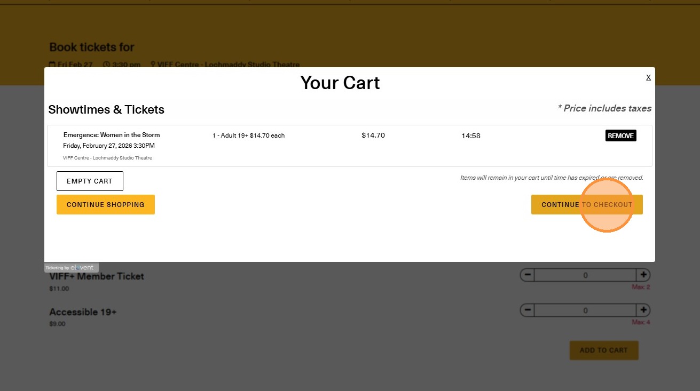Image resolution: width=700 pixels, height=391 pixels.
Task: Select the Emergence: Women in the Storm title
Action: click(x=112, y=135)
